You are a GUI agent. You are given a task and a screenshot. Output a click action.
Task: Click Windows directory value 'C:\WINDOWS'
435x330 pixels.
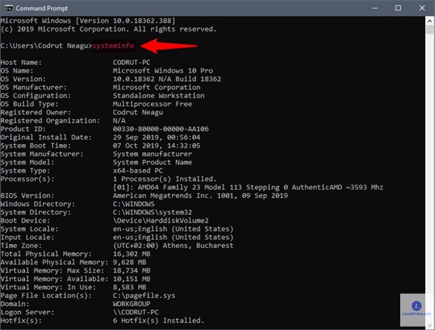[134, 204]
